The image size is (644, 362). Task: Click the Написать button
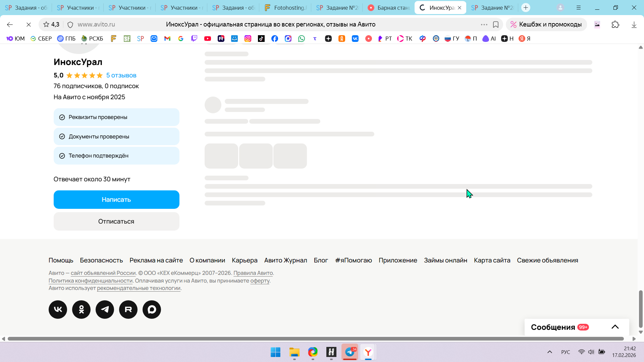coord(116,199)
